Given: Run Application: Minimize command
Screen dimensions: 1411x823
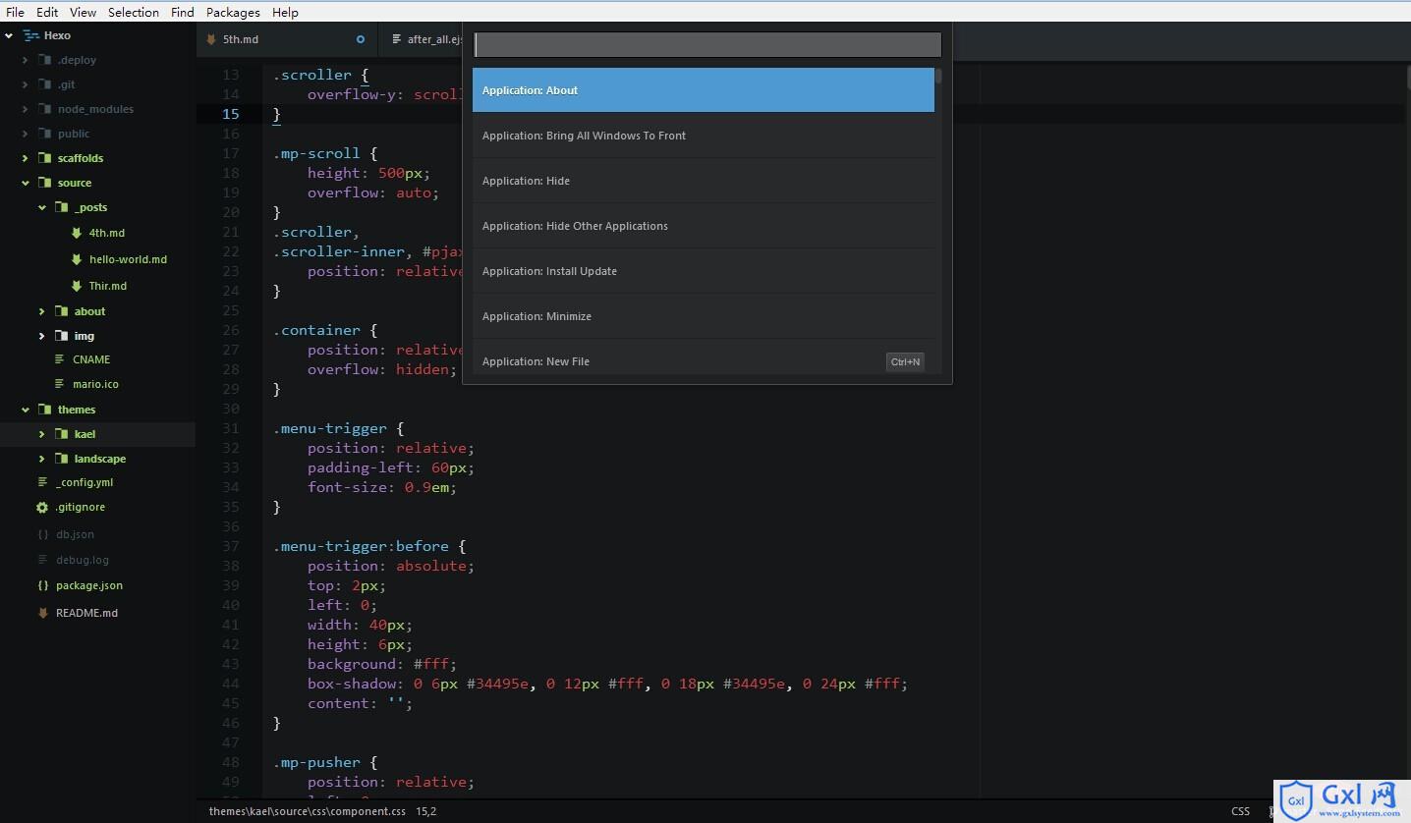Looking at the screenshot, I should point(704,316).
